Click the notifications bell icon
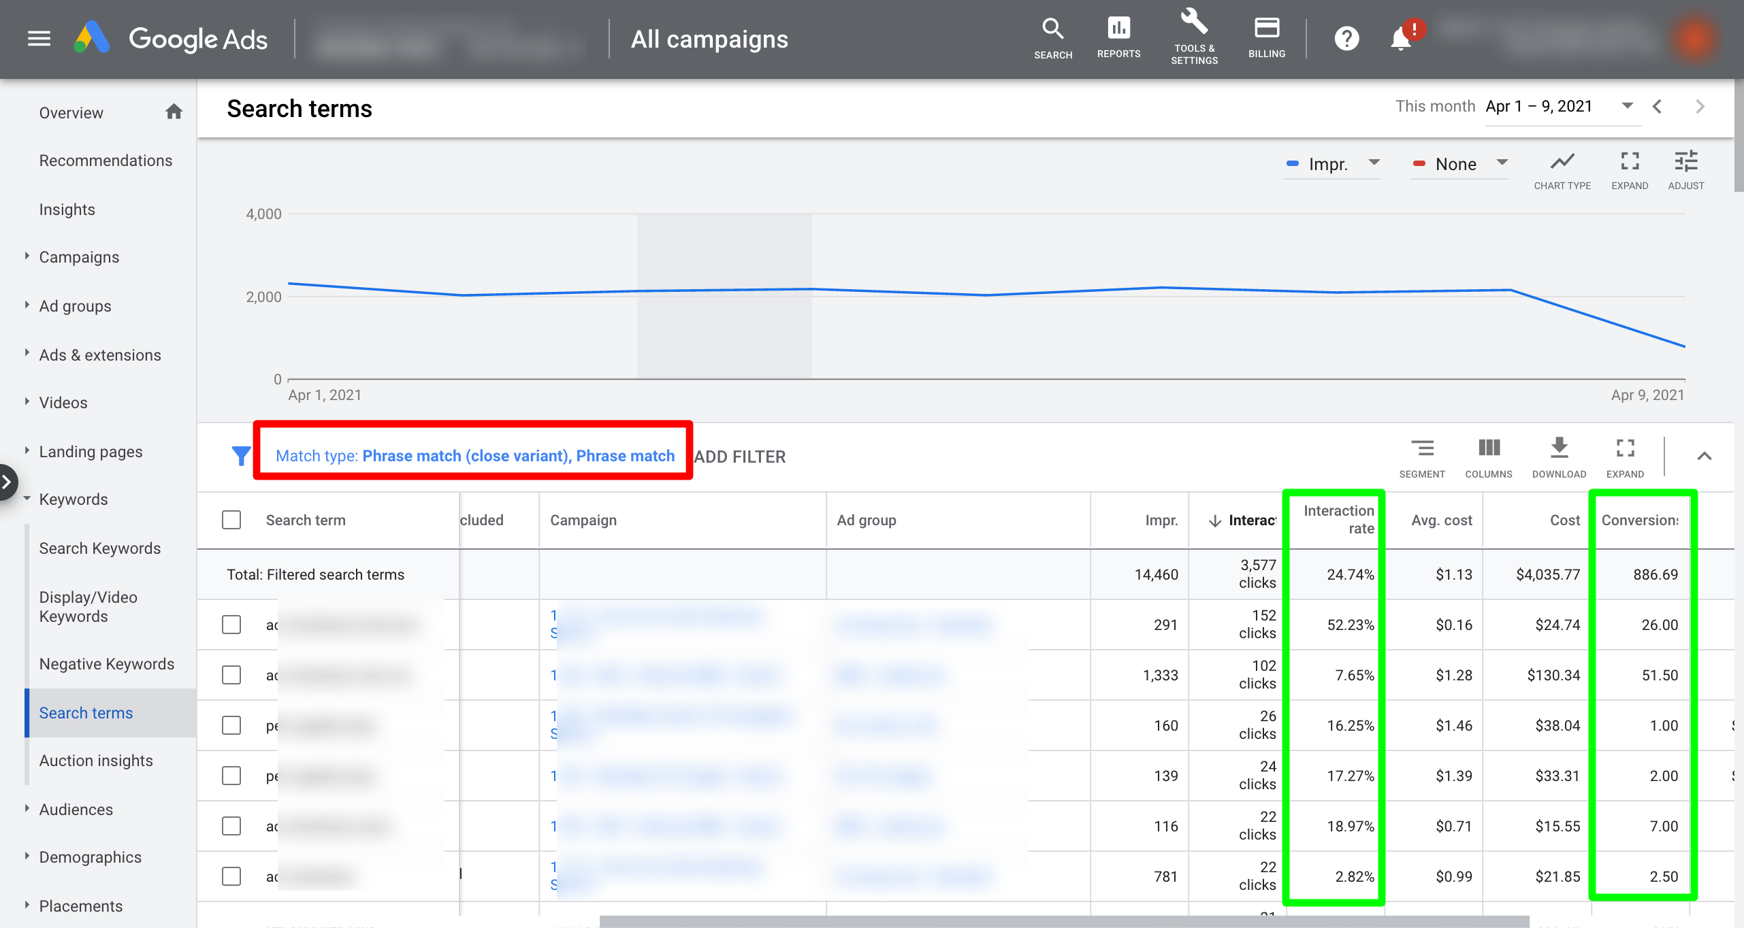Viewport: 1744px width, 928px height. [1400, 39]
